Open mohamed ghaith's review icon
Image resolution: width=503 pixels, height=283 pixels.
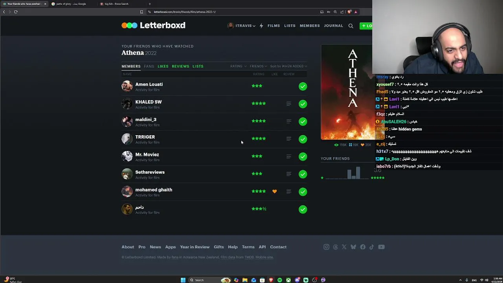[x=288, y=191]
